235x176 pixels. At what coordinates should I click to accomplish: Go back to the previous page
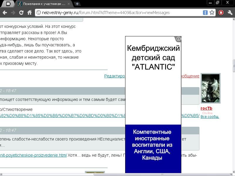[x=5, y=13]
